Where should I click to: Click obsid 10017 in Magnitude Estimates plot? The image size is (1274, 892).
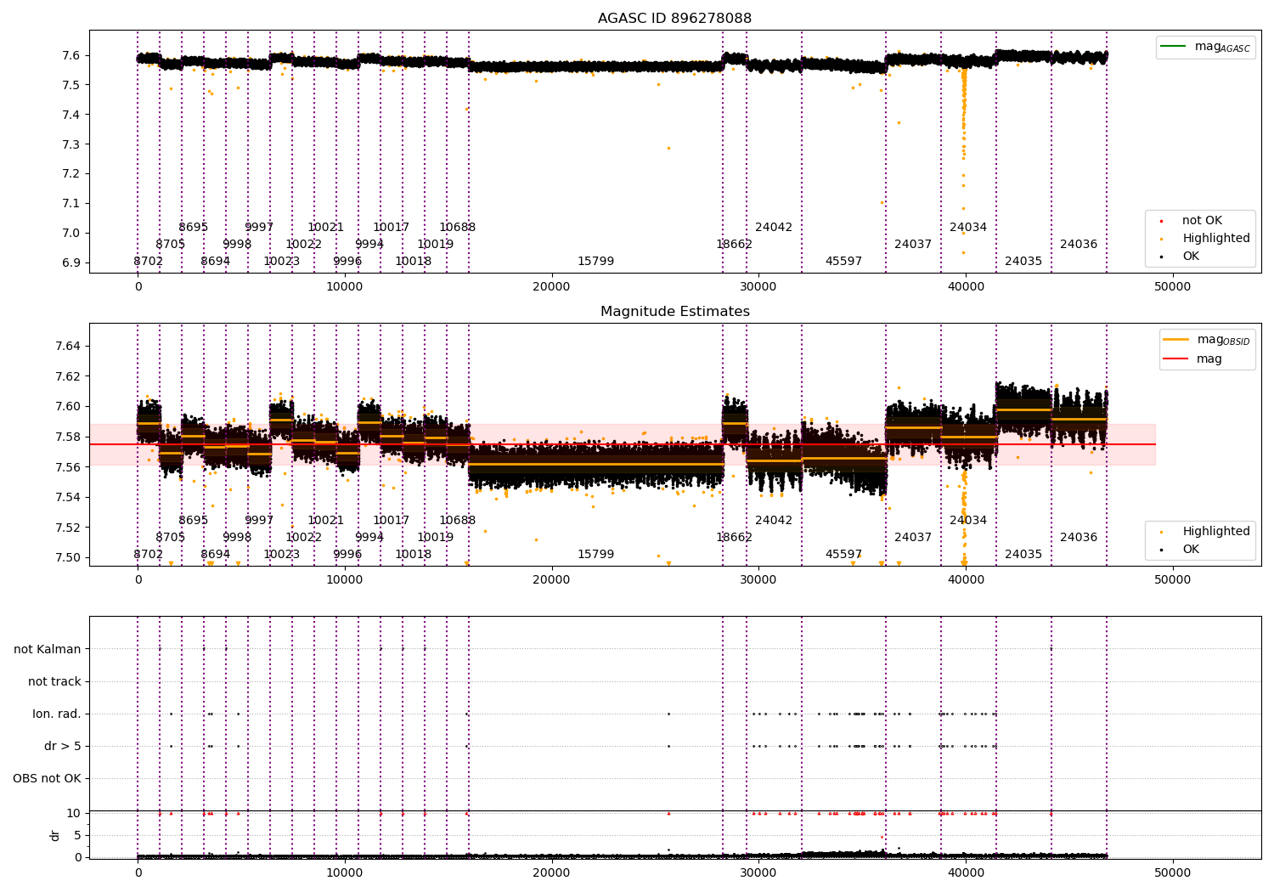click(392, 521)
